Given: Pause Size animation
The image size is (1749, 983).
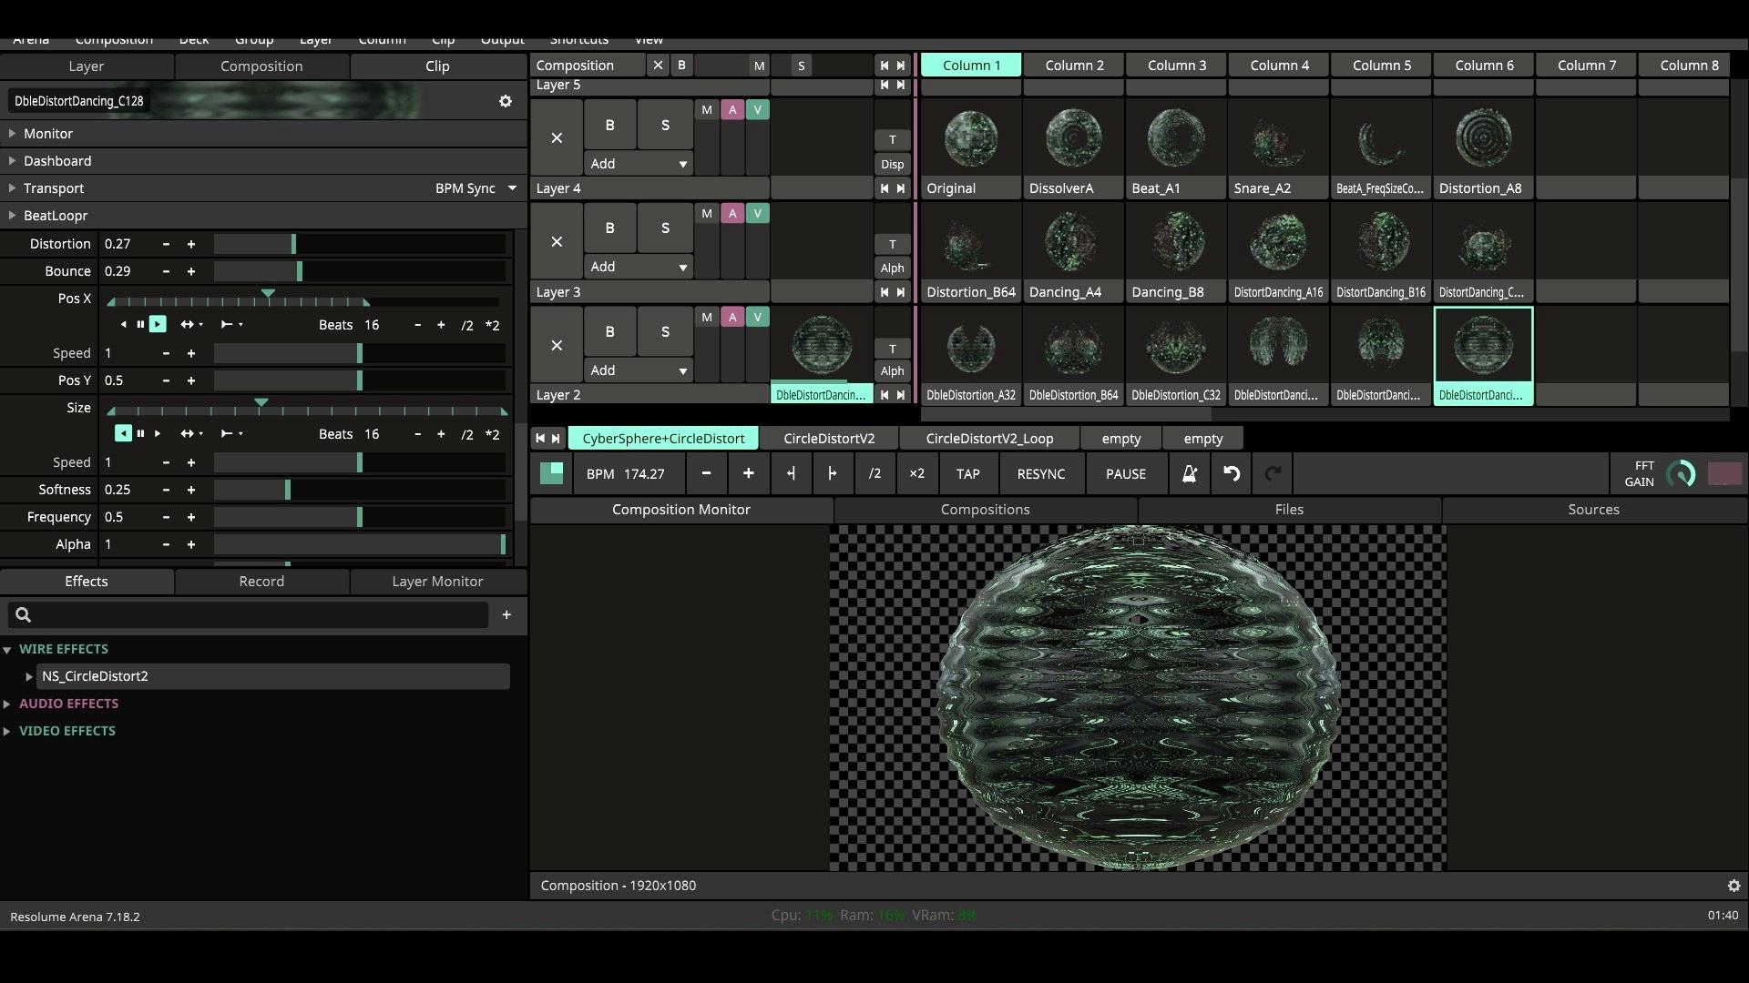Looking at the screenshot, I should click(140, 433).
